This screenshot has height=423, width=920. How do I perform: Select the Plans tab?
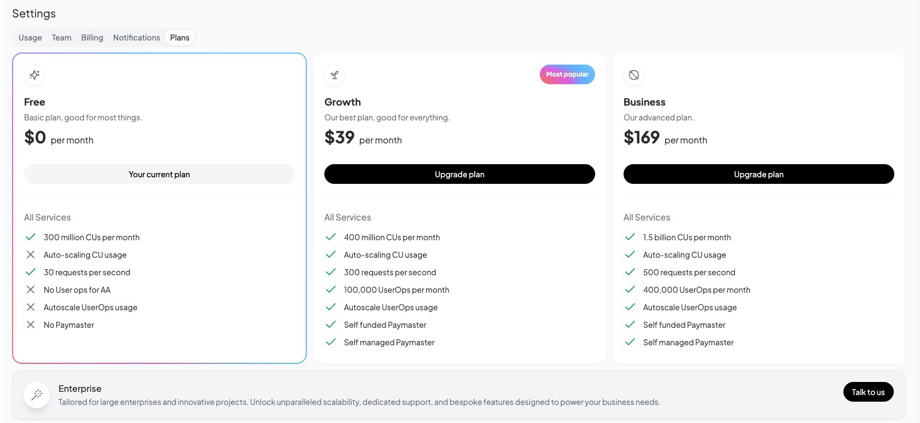point(179,38)
